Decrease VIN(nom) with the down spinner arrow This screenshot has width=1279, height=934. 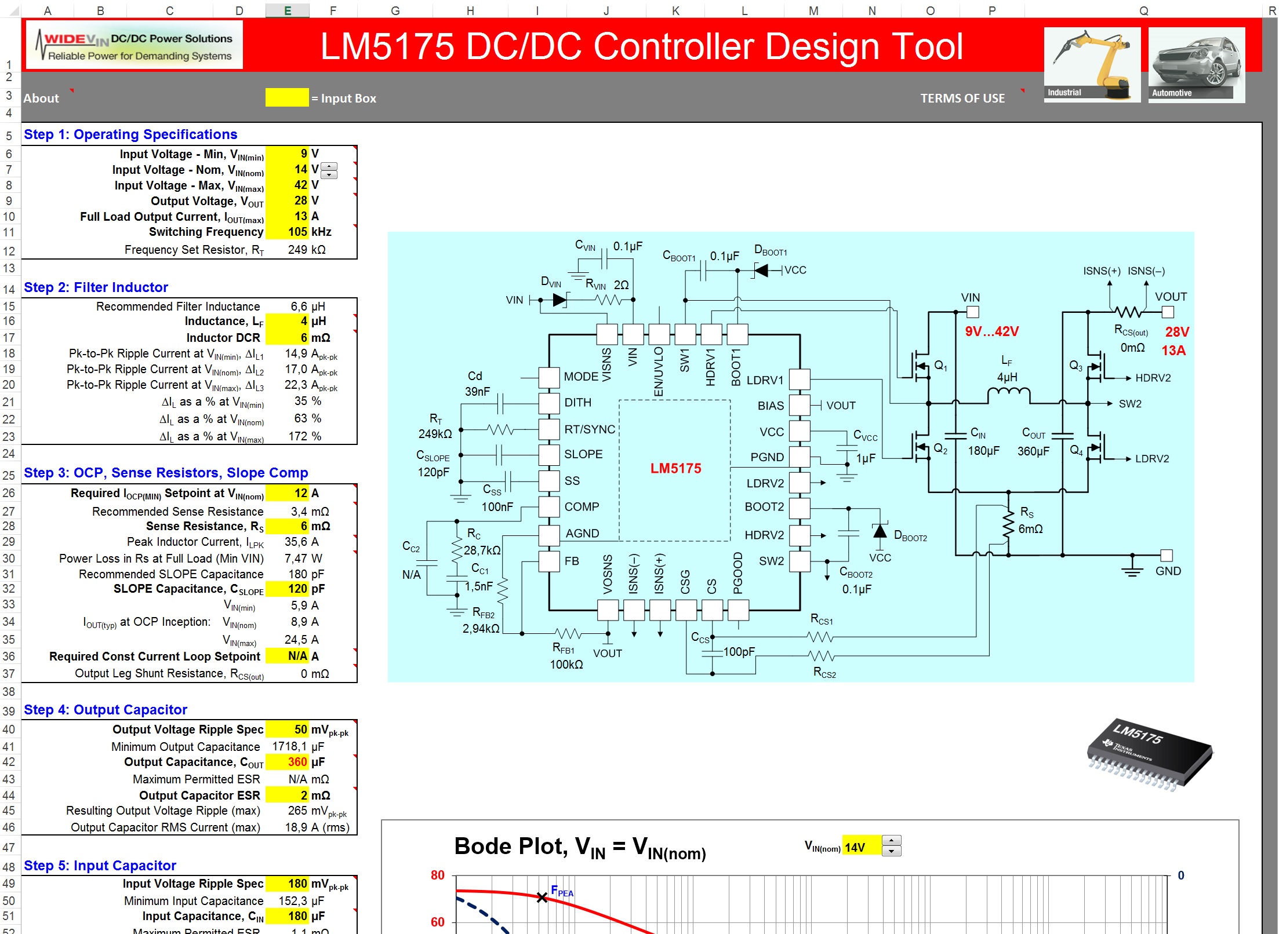(x=329, y=174)
